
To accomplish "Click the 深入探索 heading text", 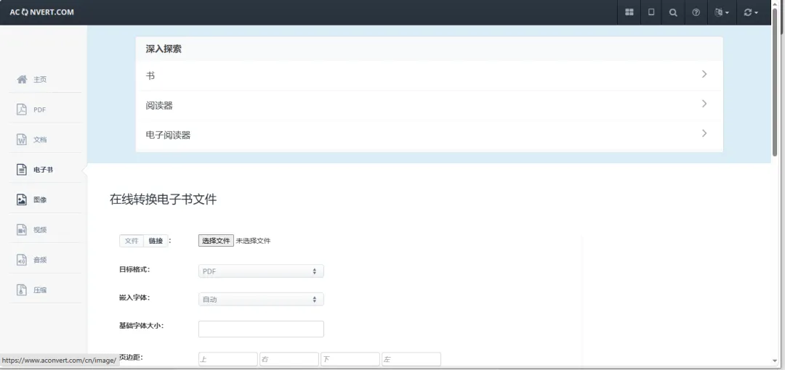I will 164,49.
